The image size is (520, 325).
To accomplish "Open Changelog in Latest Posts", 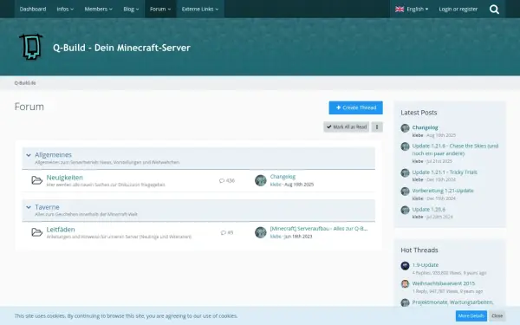I will tap(425, 127).
